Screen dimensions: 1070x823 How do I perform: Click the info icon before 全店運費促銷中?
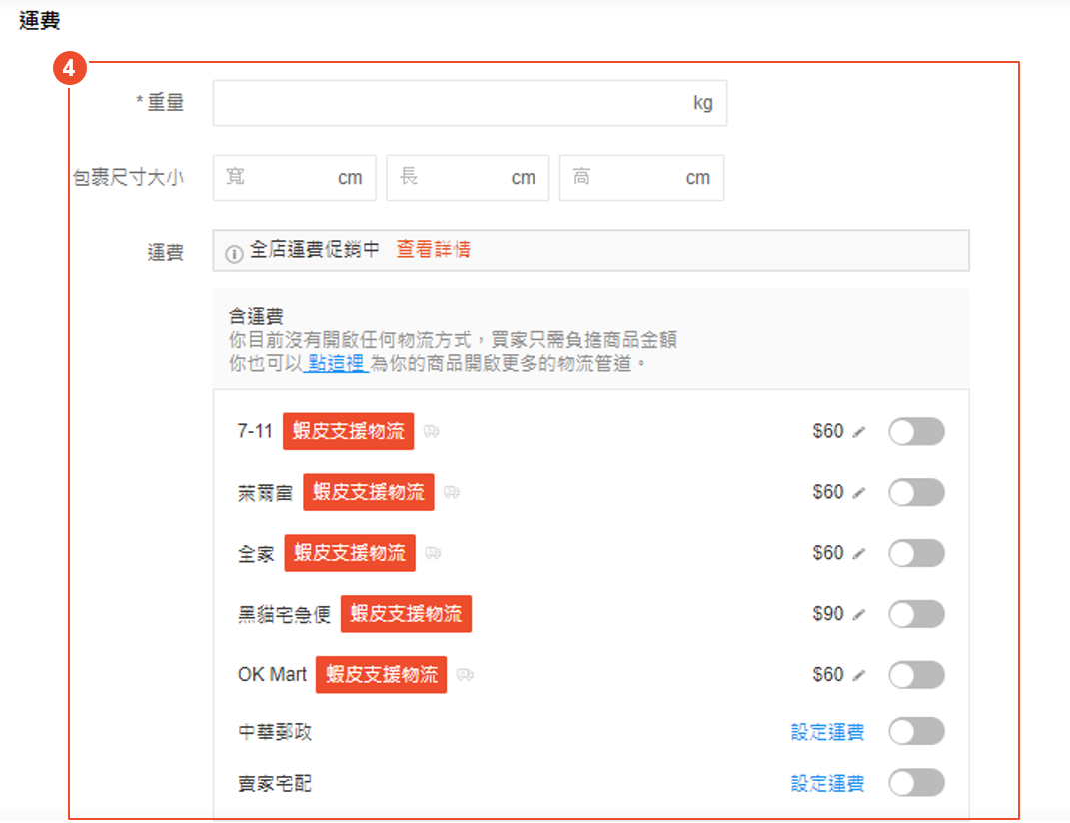(234, 254)
